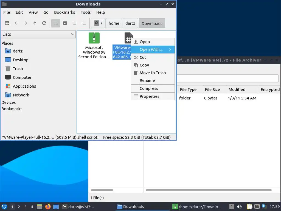Open the Go menu

[46, 12]
